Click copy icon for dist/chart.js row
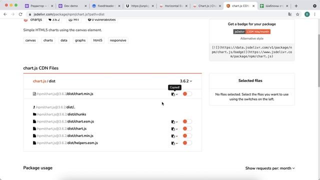Screen dimensions: 320x180 click(x=173, y=129)
